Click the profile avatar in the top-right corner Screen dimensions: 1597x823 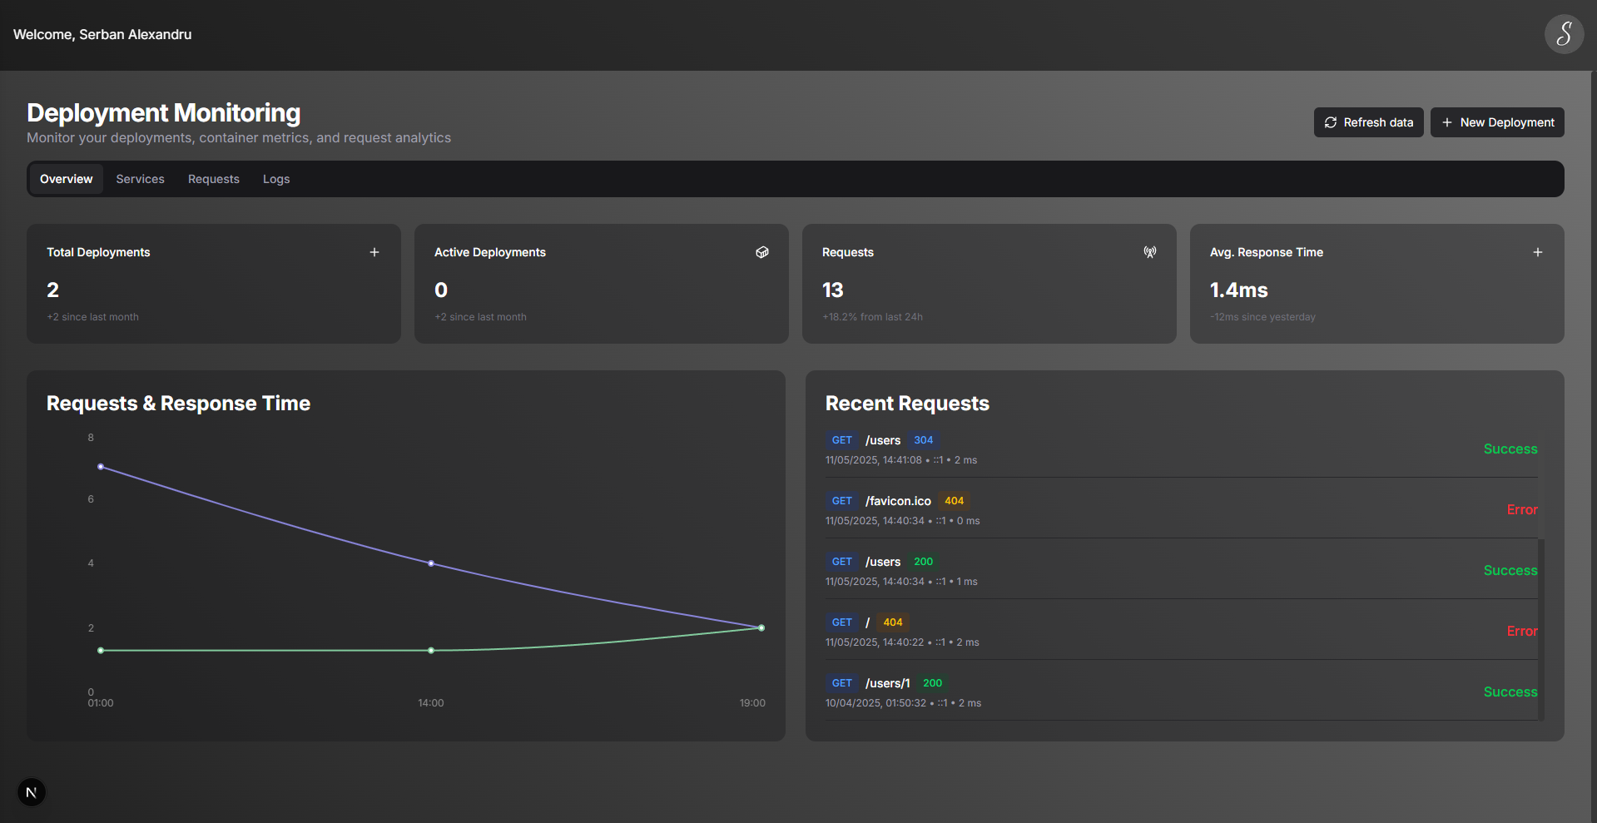click(1563, 34)
